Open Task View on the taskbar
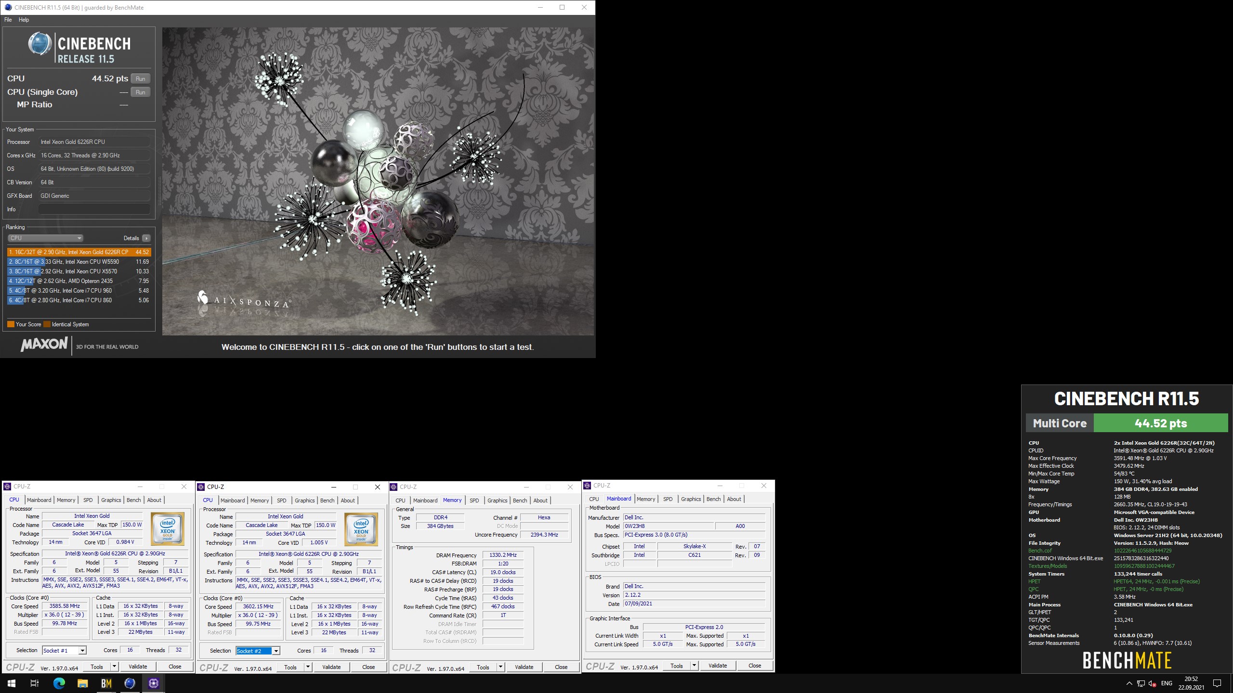This screenshot has width=1233, height=693. tap(35, 683)
